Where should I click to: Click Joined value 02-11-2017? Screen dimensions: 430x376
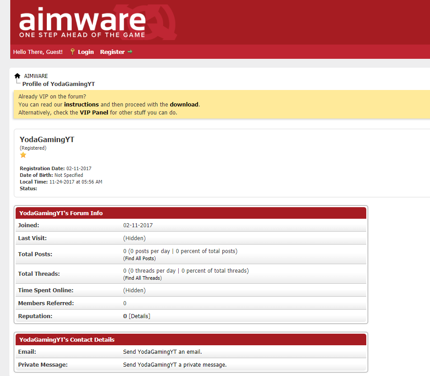(x=138, y=225)
